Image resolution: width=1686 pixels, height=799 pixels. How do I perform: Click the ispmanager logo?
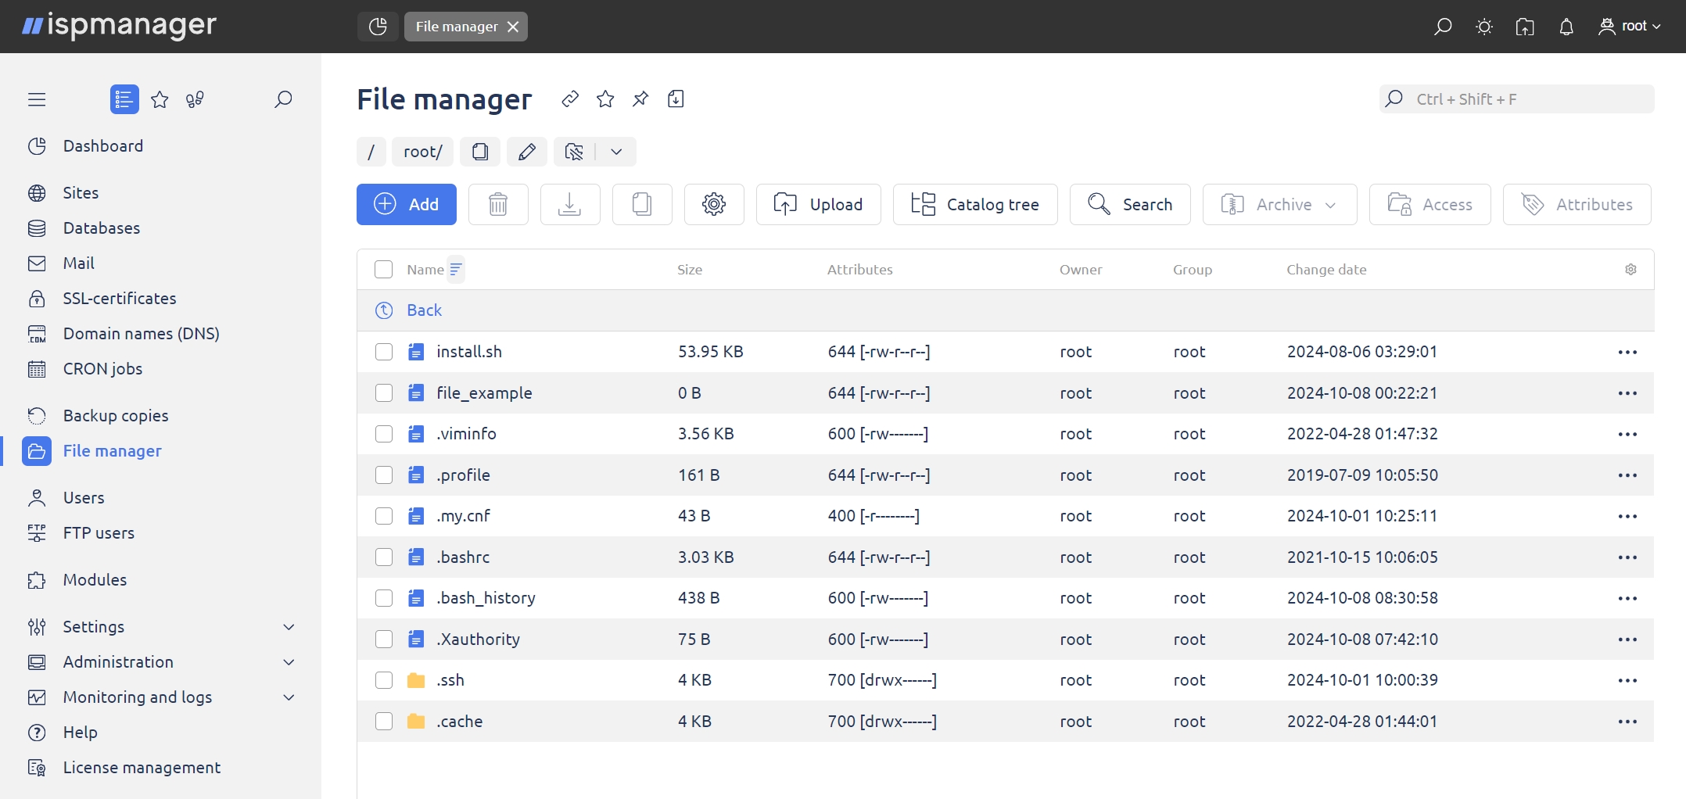pos(119,26)
